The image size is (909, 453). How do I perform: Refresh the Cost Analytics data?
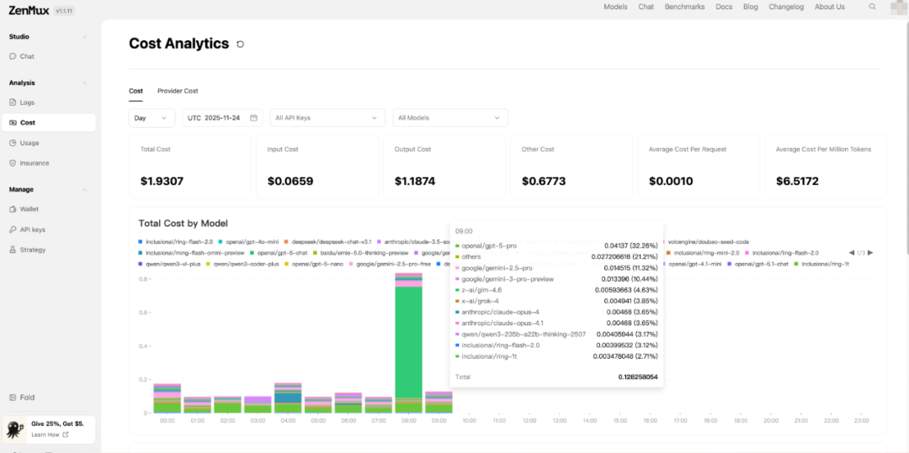240,44
